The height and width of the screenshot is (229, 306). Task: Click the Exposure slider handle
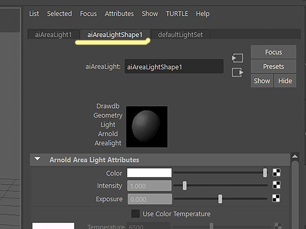[x=220, y=199]
